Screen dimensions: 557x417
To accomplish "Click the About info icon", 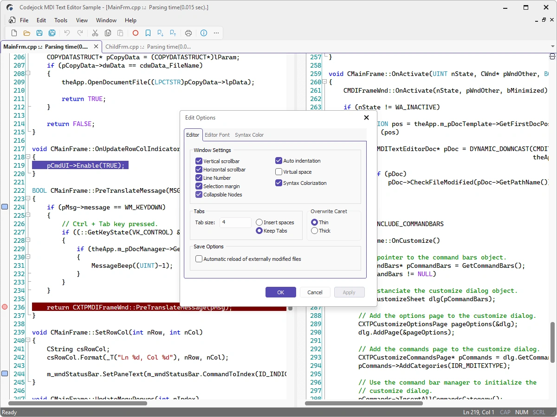I will (203, 33).
